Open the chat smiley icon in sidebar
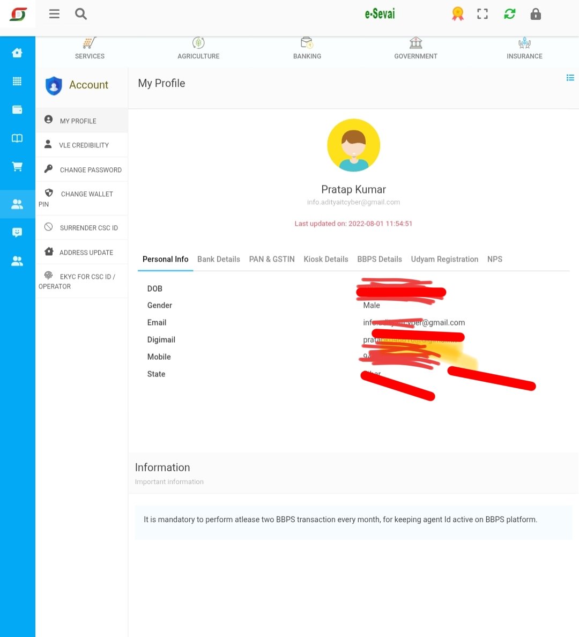The width and height of the screenshot is (579, 637). click(17, 232)
